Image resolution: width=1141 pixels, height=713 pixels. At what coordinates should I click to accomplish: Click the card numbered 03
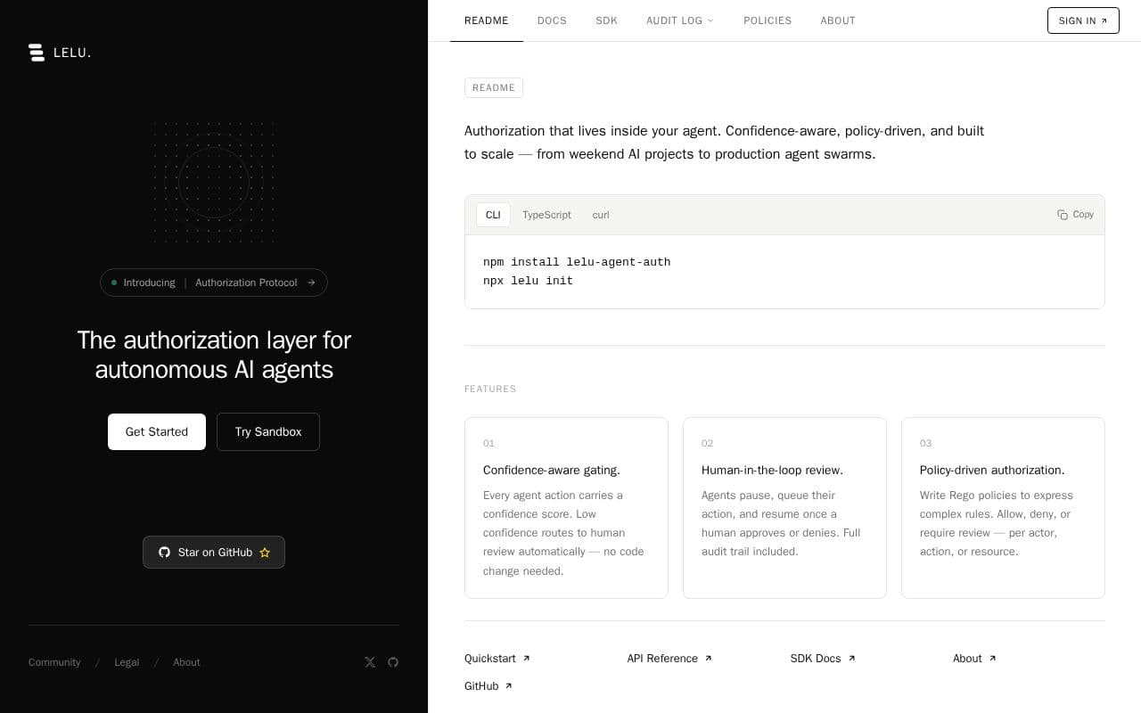[x=1003, y=508]
